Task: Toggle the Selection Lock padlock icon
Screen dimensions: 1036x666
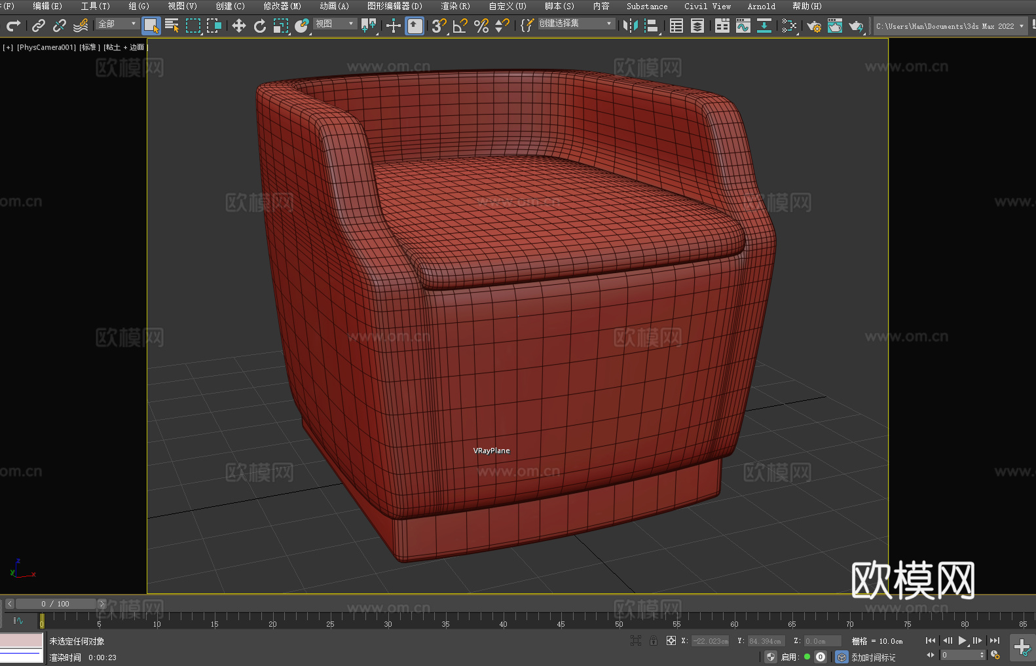Action: tap(654, 640)
